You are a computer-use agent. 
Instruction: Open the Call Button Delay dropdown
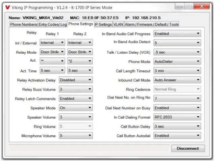(177, 126)
